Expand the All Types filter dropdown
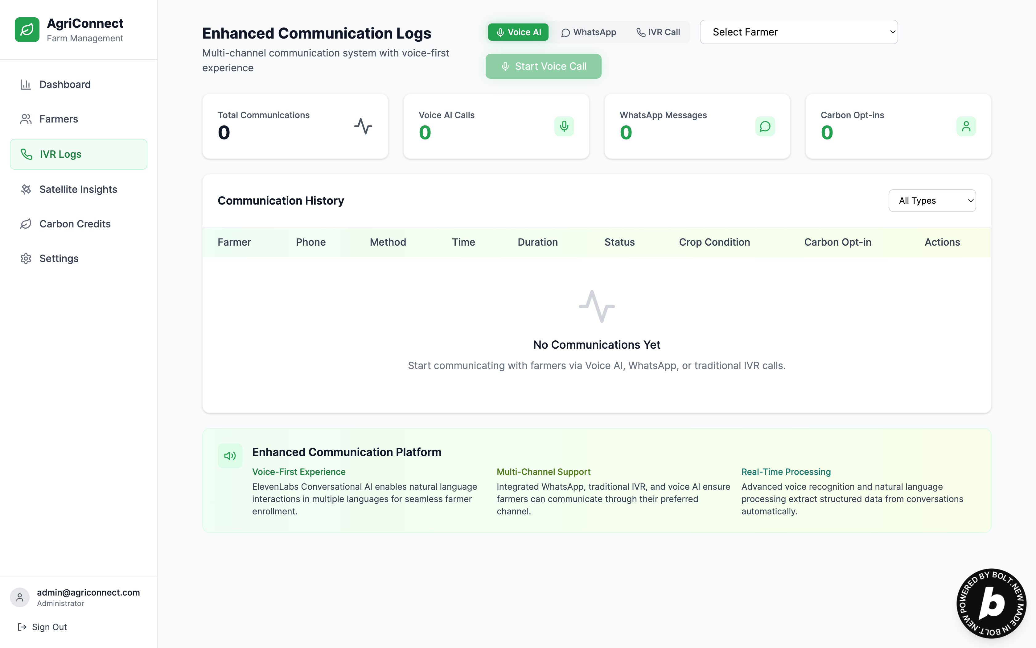 point(932,201)
